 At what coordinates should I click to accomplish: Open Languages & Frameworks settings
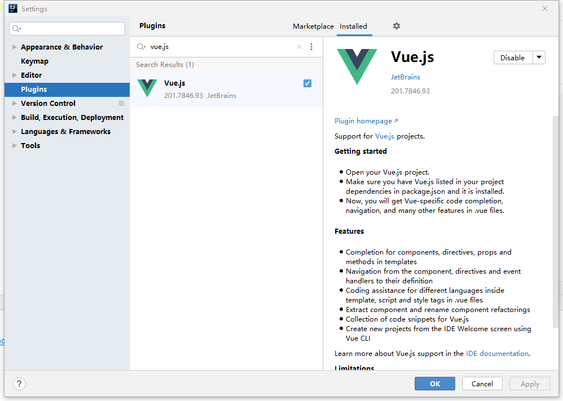tap(65, 132)
